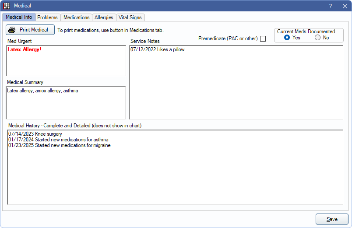Click the 'Likes a pillow' service note

tap(157, 49)
